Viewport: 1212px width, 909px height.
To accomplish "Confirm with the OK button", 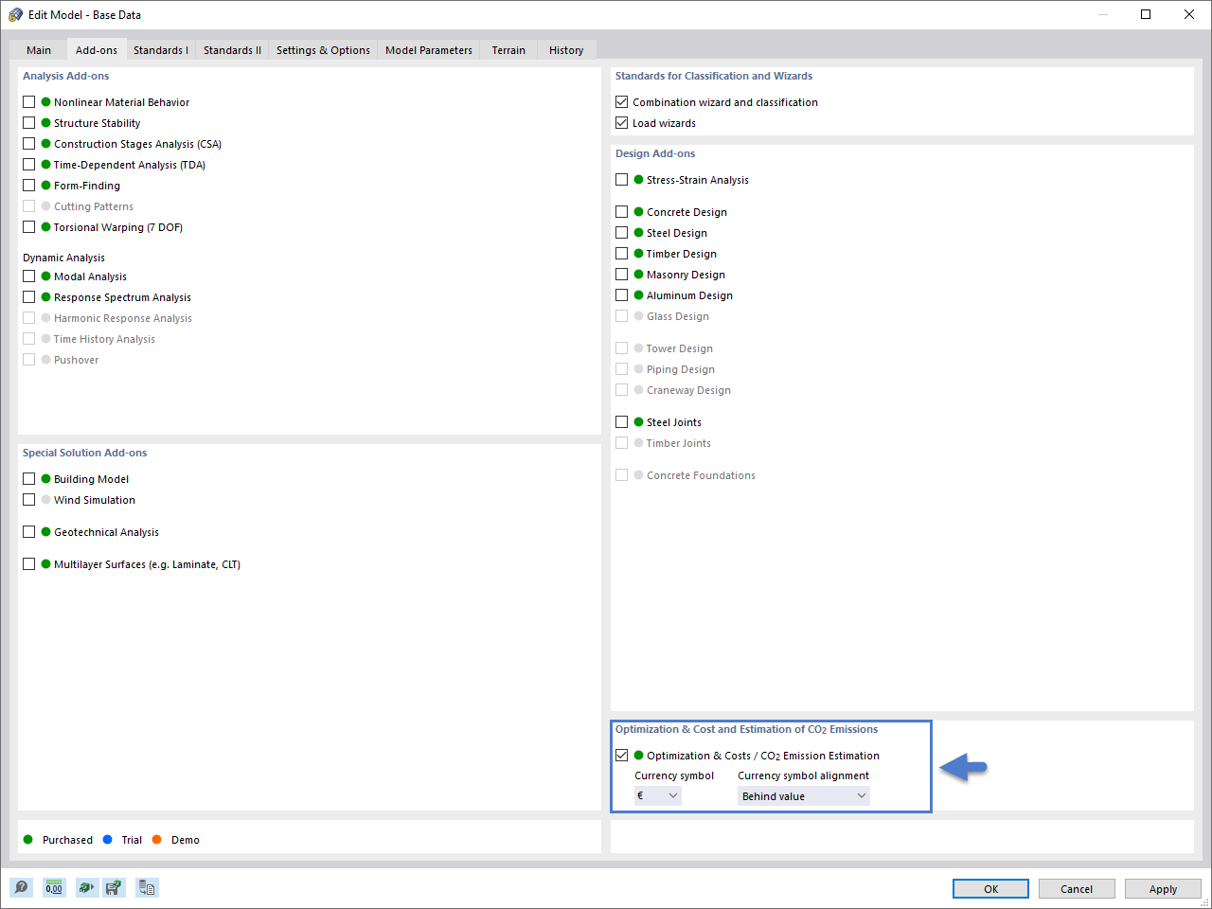I will (990, 889).
